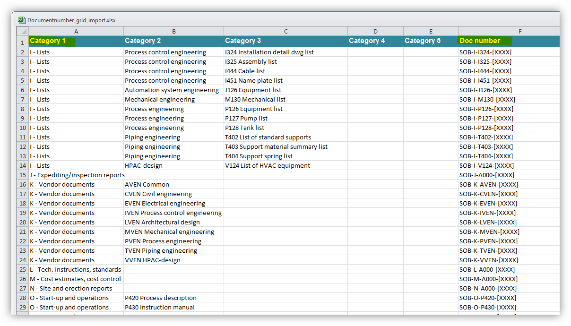Click the EVEN Electrical engineering cell
Image resolution: width=571 pixels, height=326 pixels.
pyautogui.click(x=173, y=203)
